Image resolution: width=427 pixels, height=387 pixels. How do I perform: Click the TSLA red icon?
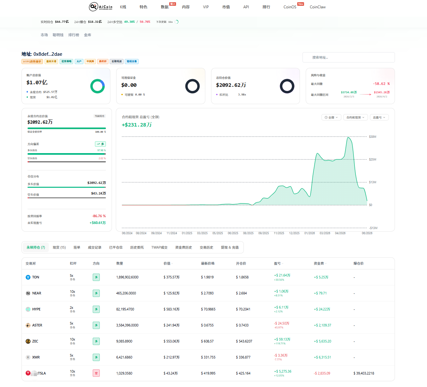click(28, 373)
